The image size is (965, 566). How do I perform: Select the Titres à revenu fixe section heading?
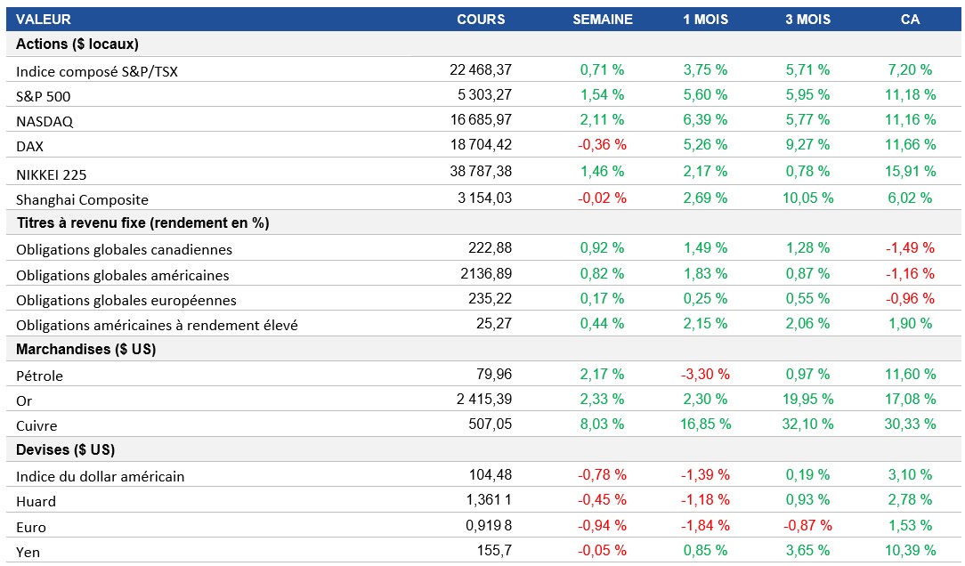point(142,222)
